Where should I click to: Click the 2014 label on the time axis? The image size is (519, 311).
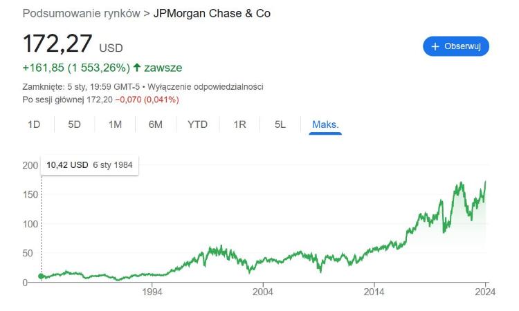(x=374, y=292)
